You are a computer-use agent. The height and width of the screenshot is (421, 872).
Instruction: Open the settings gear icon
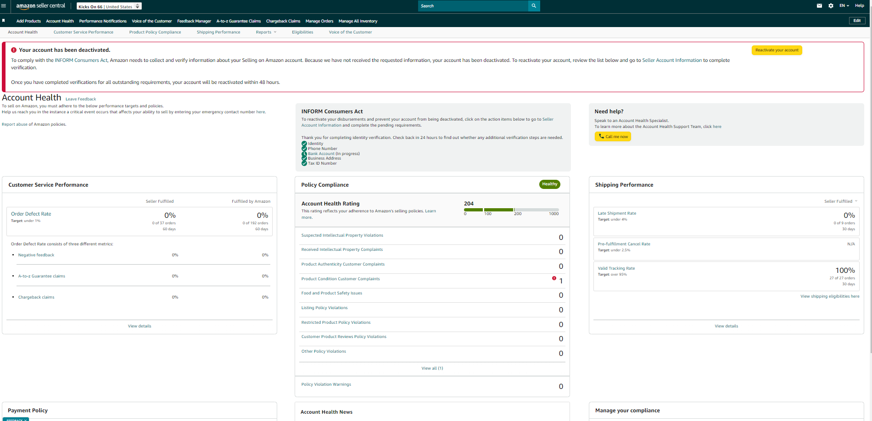point(831,6)
